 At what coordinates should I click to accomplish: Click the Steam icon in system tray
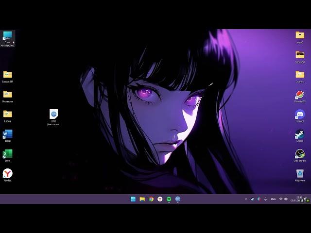252,199
